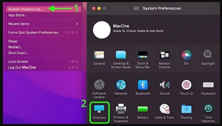Open the Displays preferences pane
The image size is (222, 126).
coord(99,112)
